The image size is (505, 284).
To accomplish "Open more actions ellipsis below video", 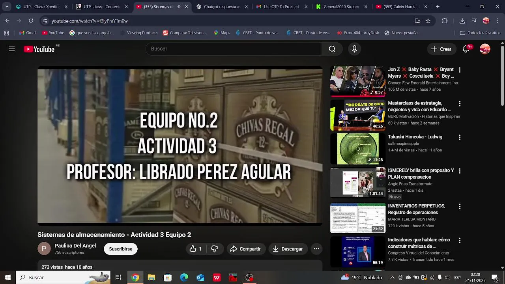I will tap(316, 249).
